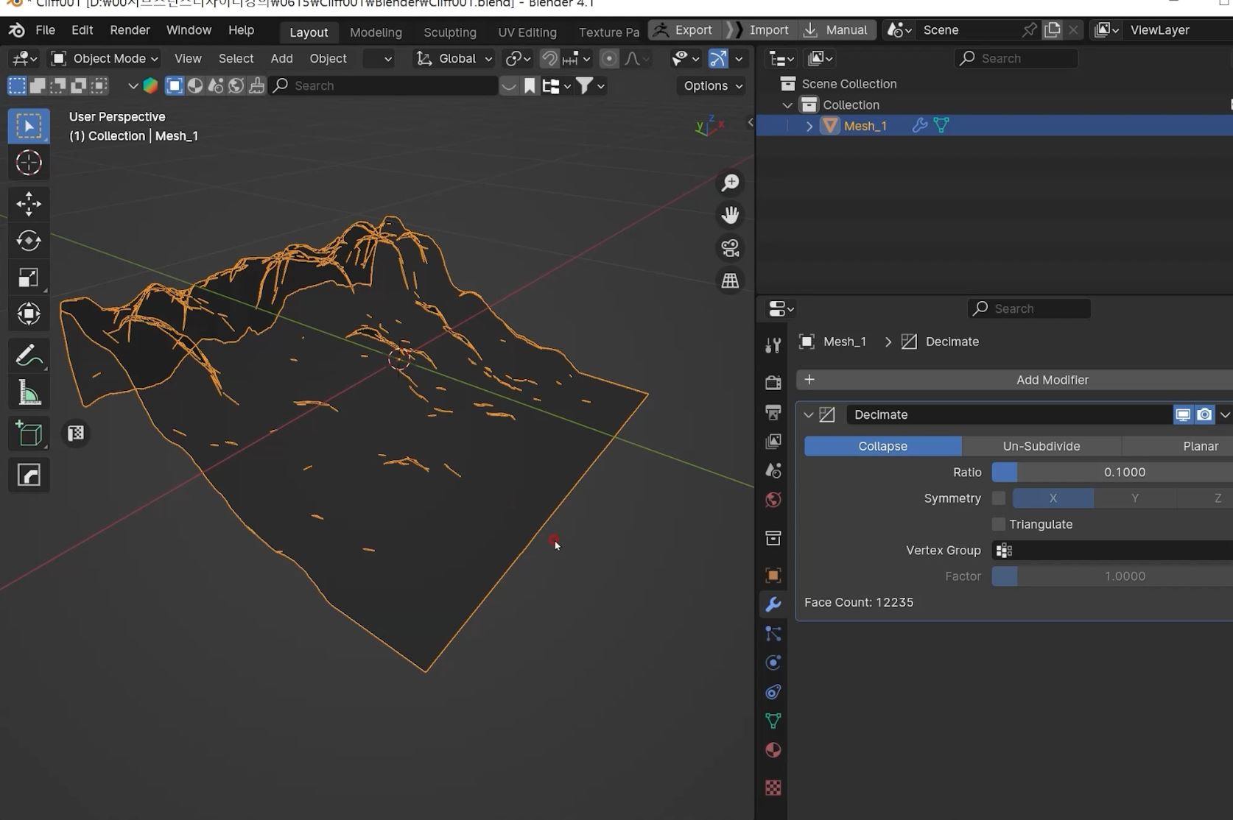This screenshot has width=1233, height=820.
Task: Activate the Scale tool
Action: [29, 278]
